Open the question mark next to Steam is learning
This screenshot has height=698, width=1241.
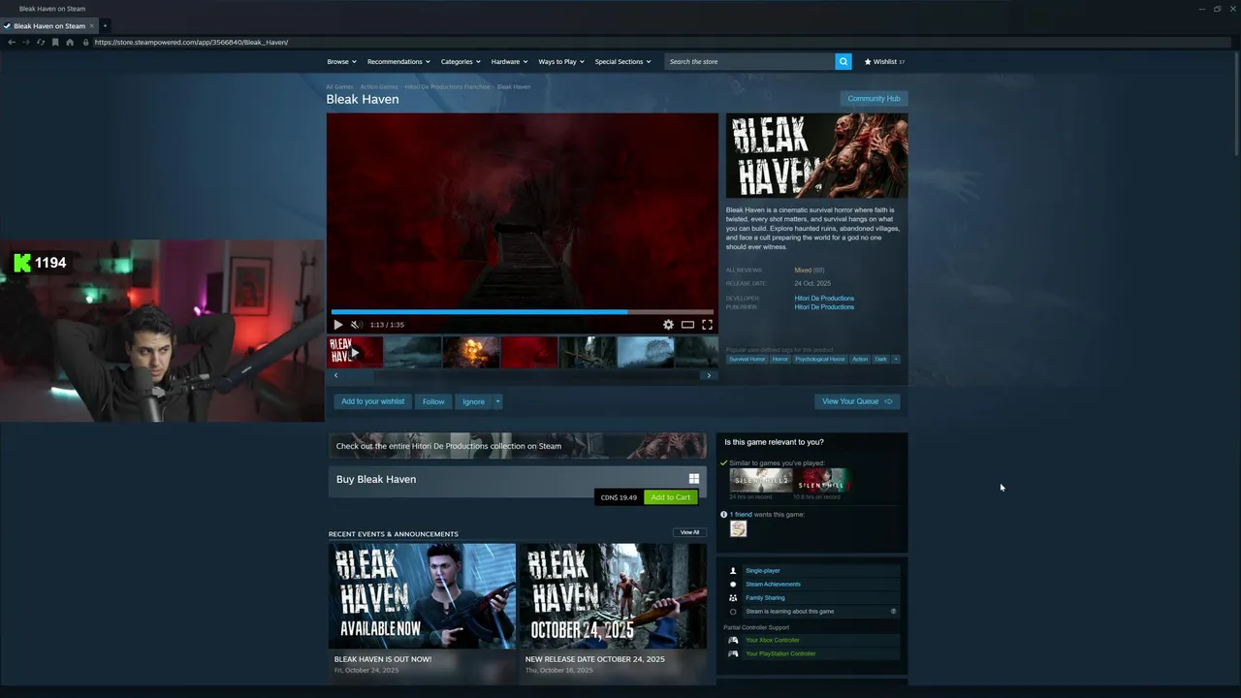coord(893,612)
